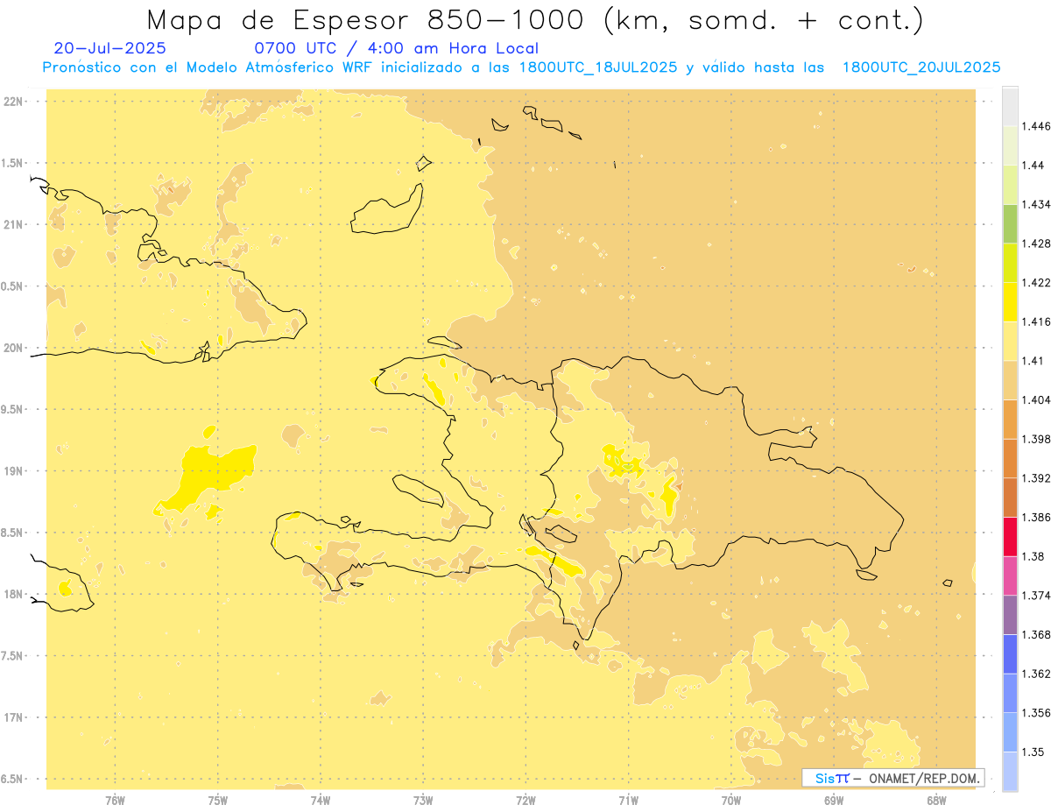Click the colorbar value '1.434'

tap(1036, 204)
